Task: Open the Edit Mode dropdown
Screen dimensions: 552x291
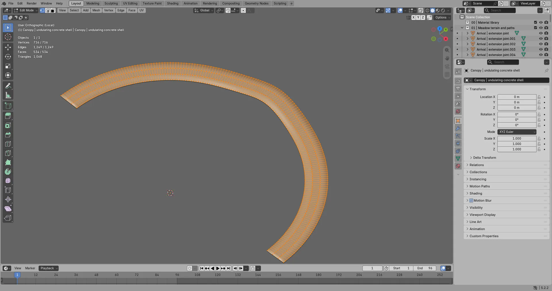Action: click(26, 10)
